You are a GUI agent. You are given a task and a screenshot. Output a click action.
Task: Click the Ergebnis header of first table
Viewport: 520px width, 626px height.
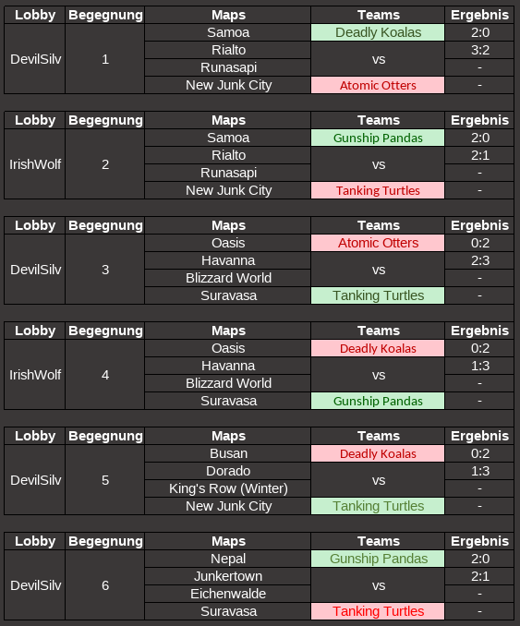[479, 15]
